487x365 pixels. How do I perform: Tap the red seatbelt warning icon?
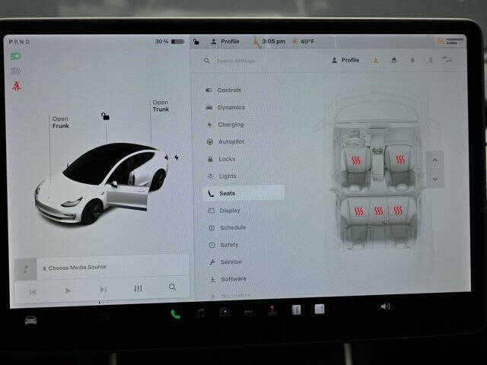coord(17,86)
